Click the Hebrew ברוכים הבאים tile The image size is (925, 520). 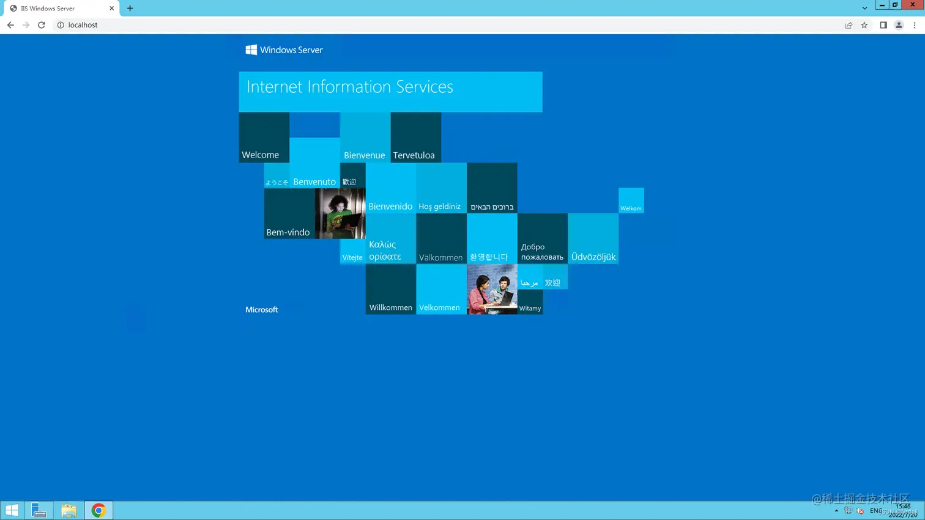coord(492,188)
